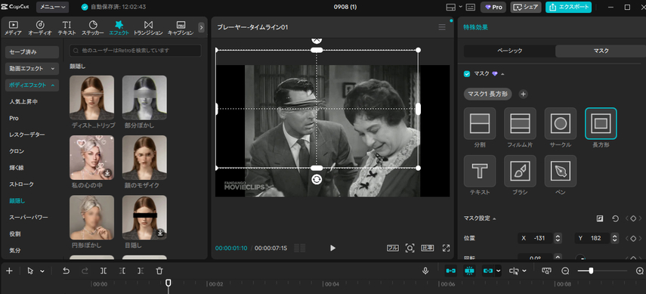Start voice recording with microphone icon

425,271
